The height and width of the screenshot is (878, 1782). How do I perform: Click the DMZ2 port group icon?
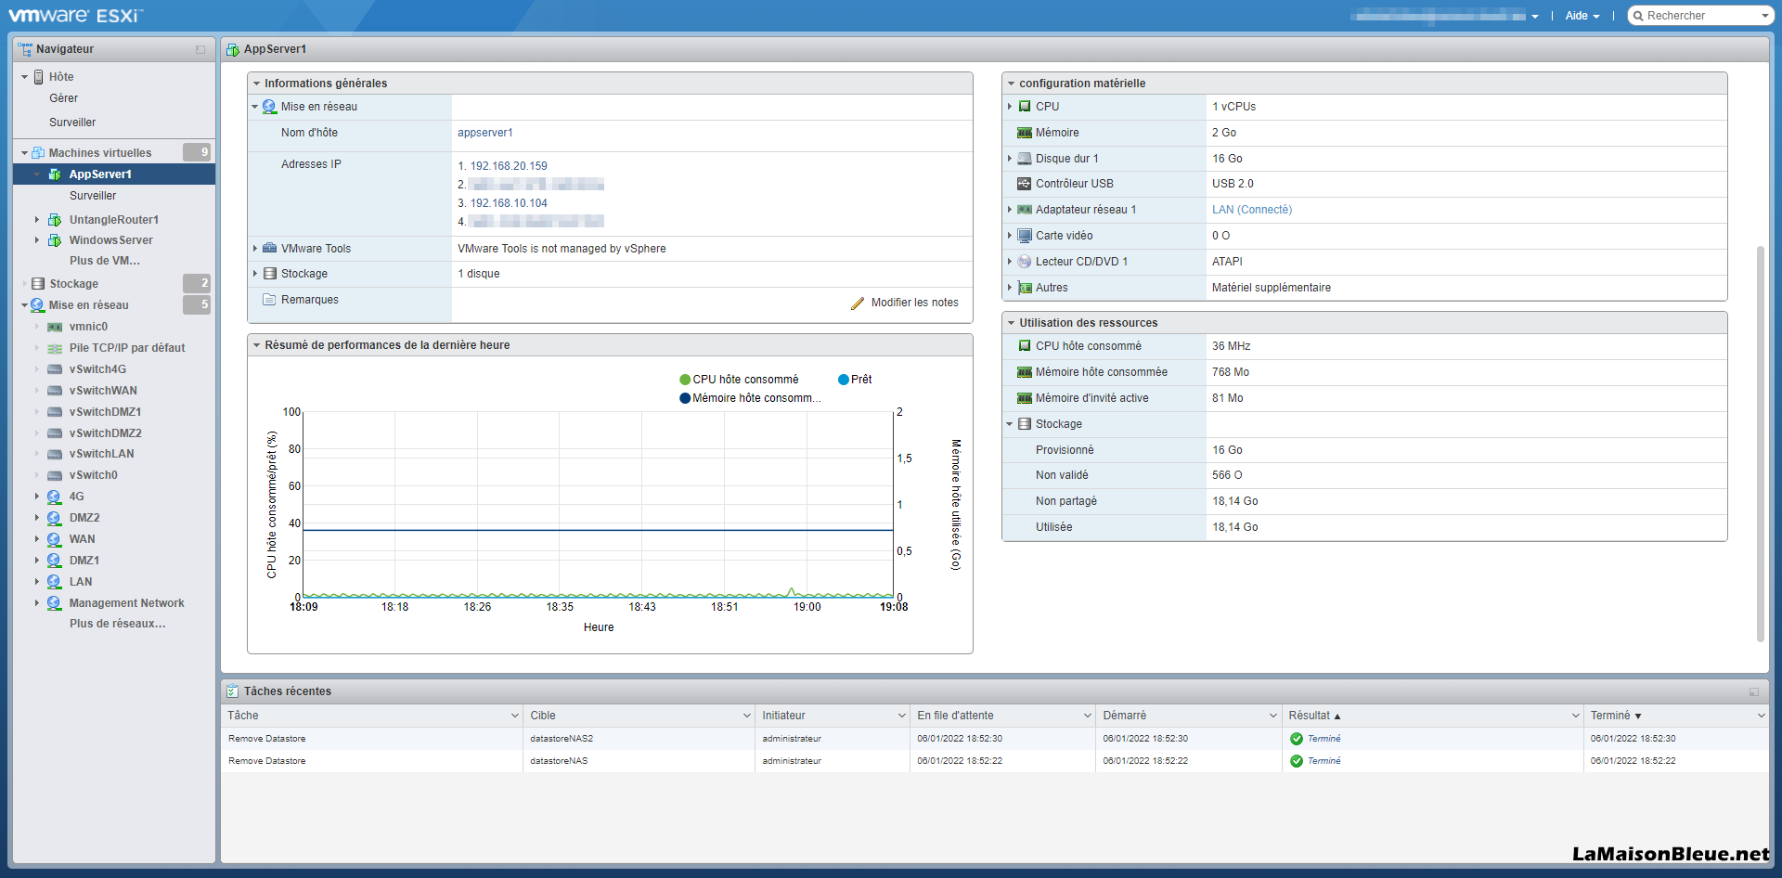54,518
